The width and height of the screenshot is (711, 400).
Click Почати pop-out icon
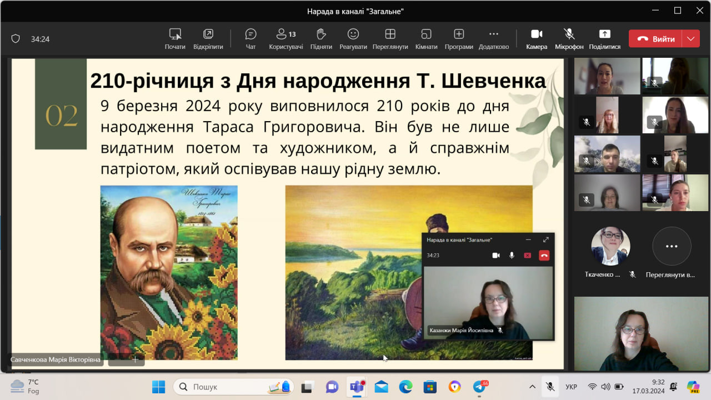(x=175, y=39)
